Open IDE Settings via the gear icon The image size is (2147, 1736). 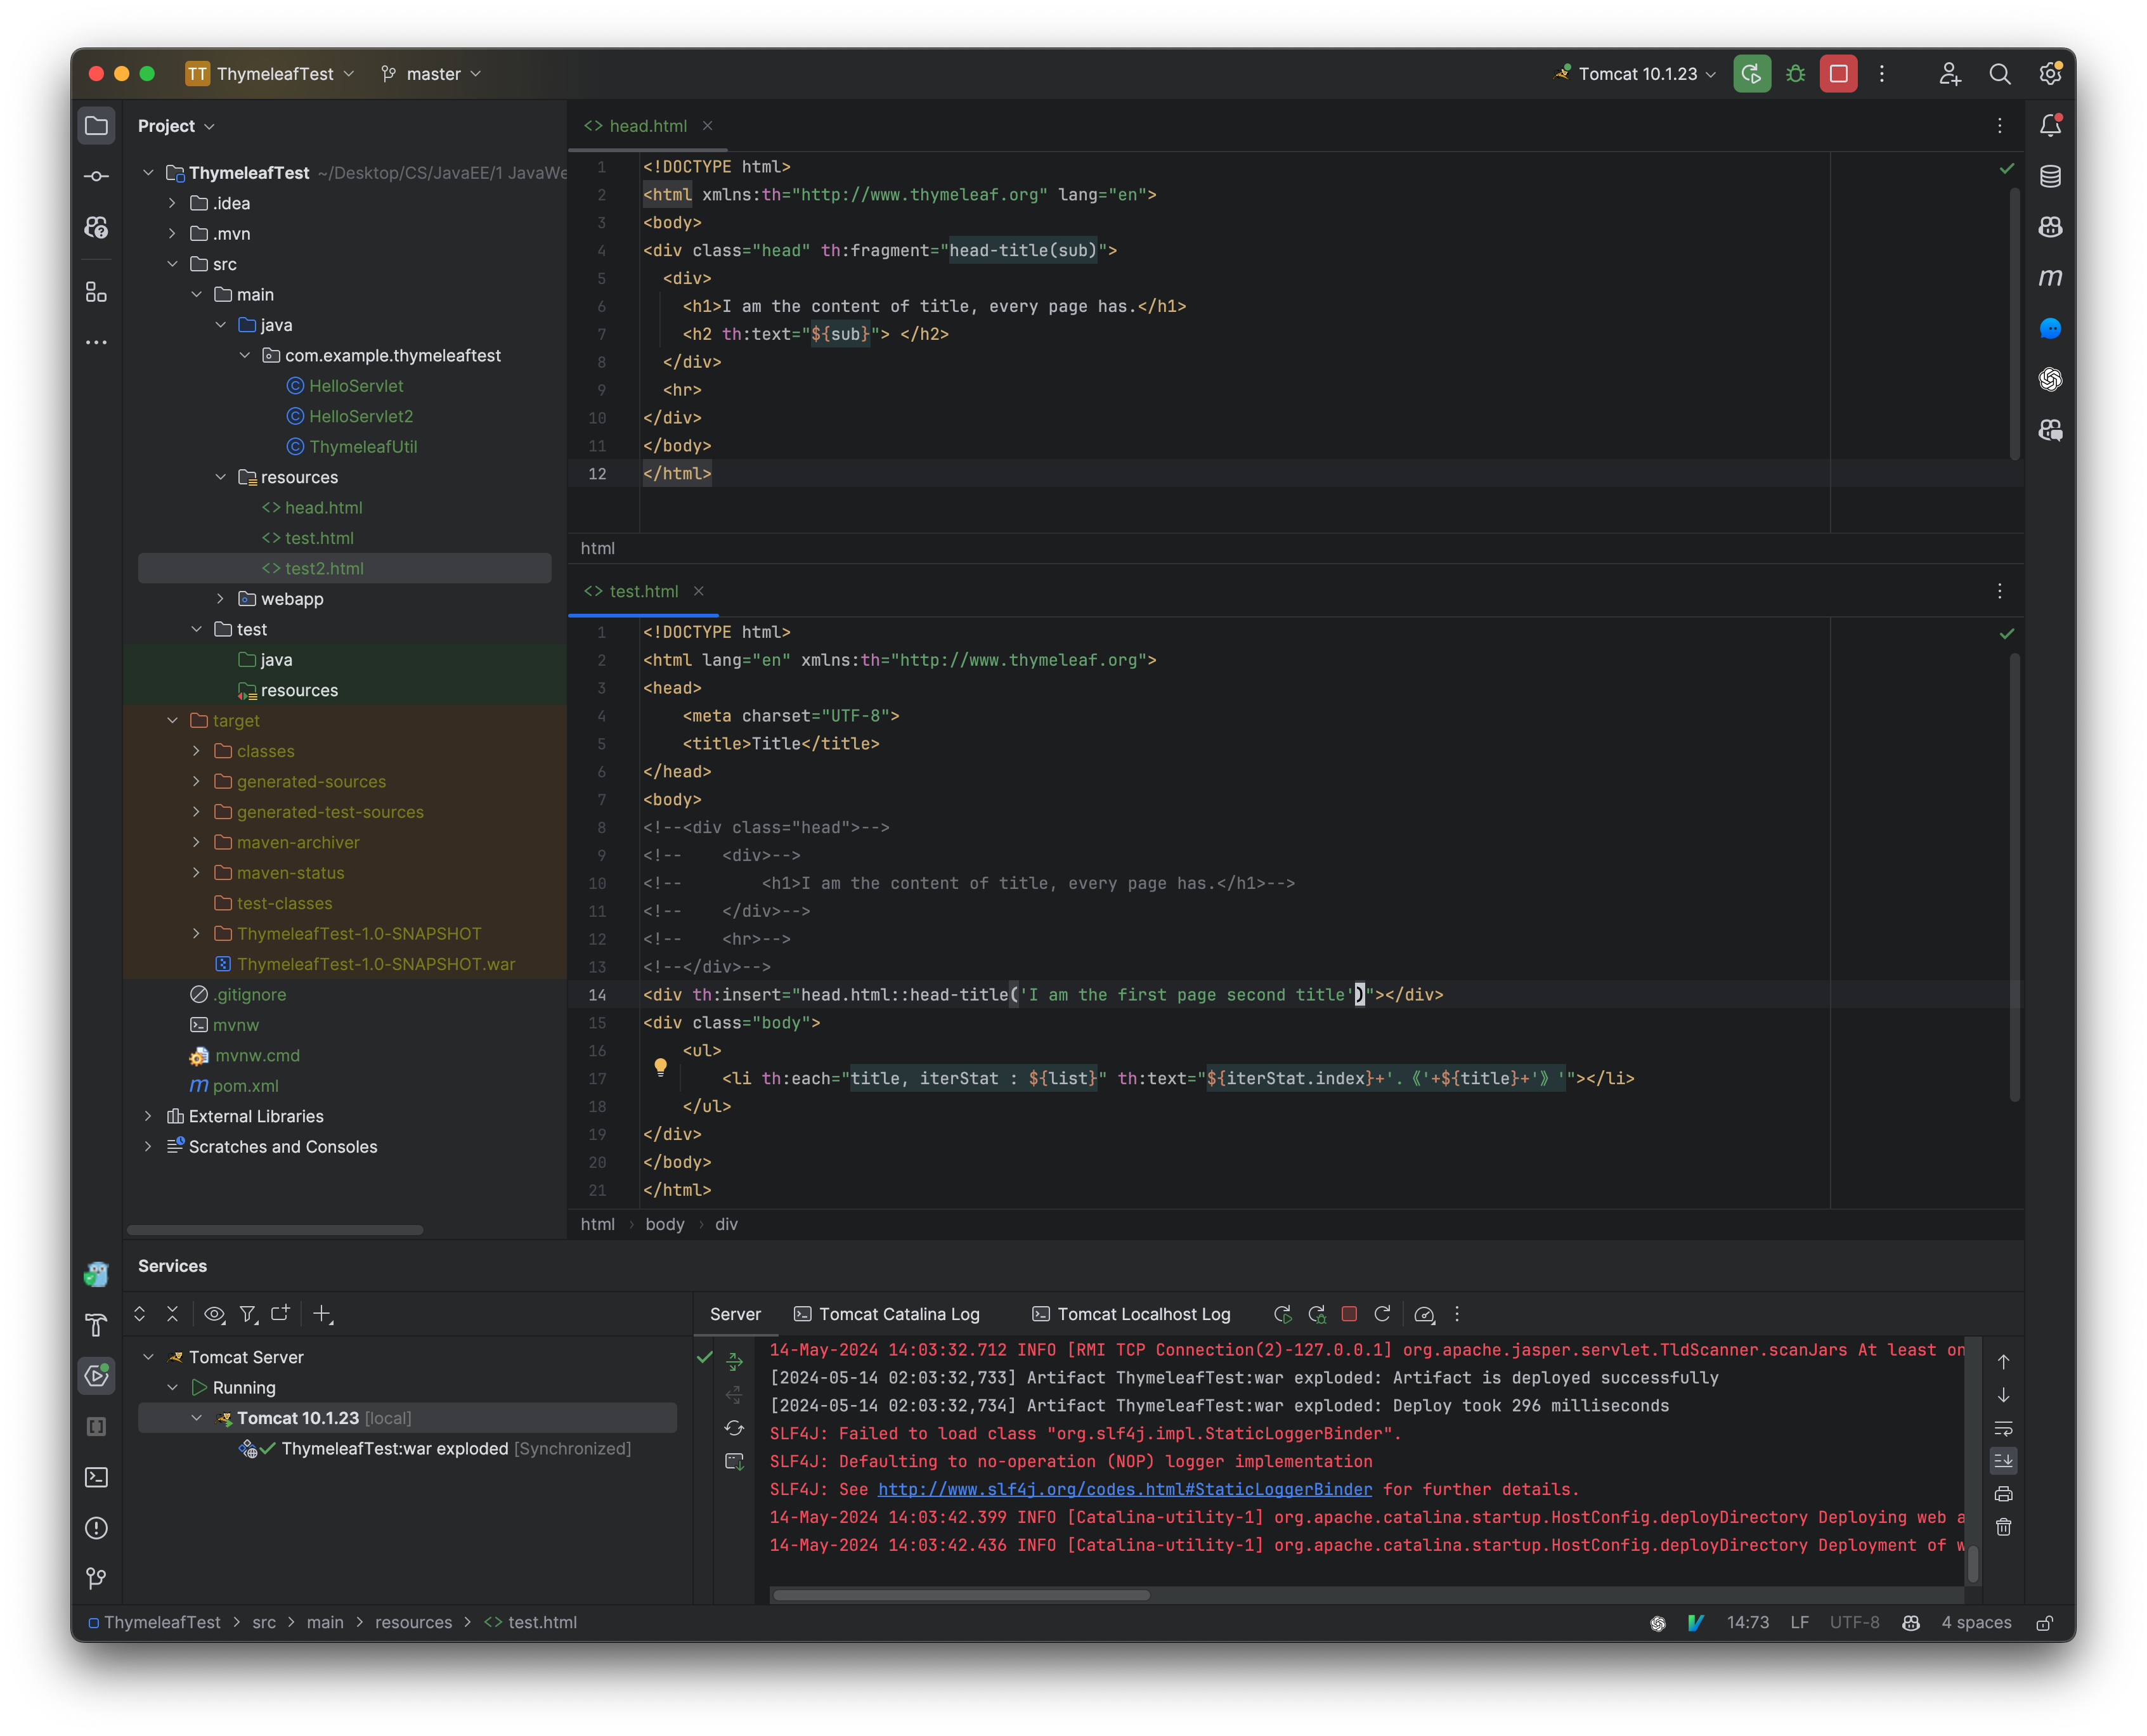pyautogui.click(x=2050, y=73)
